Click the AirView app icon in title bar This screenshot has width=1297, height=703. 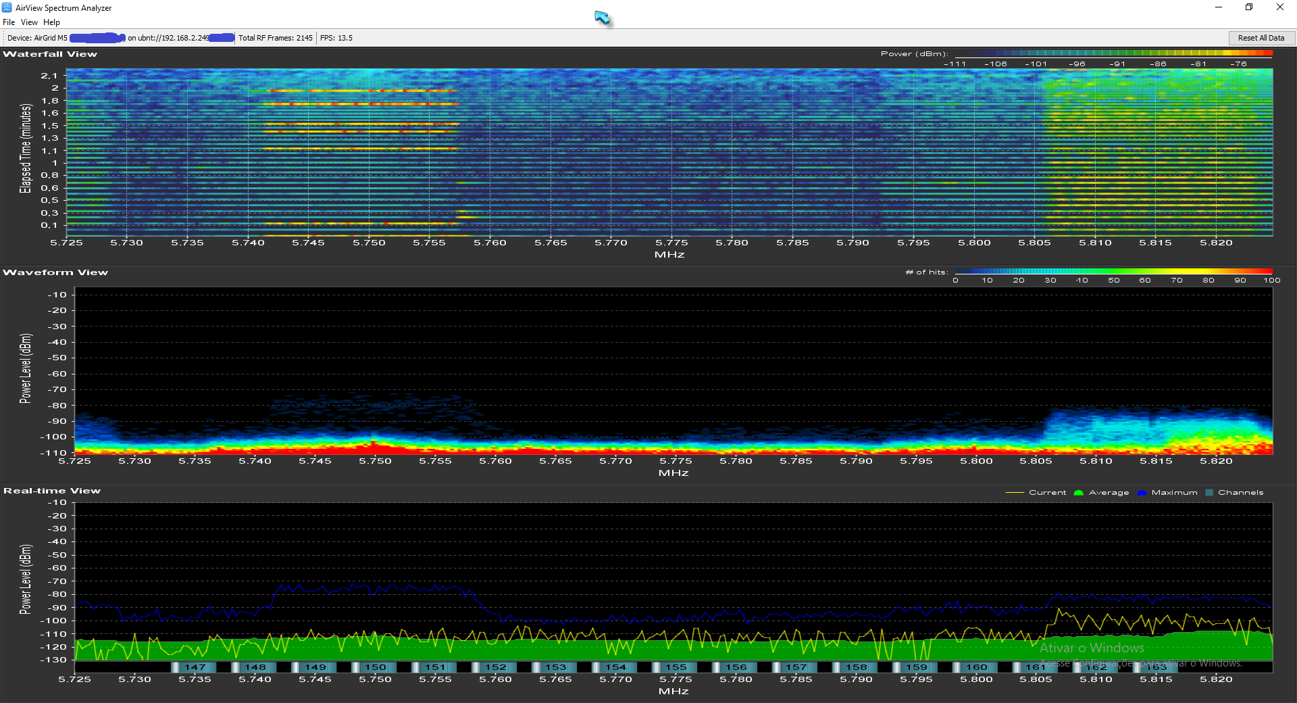(7, 7)
